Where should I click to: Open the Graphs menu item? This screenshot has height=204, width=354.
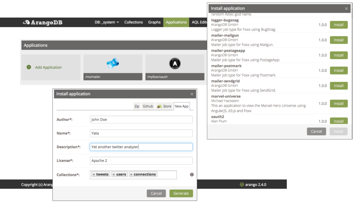(x=154, y=22)
